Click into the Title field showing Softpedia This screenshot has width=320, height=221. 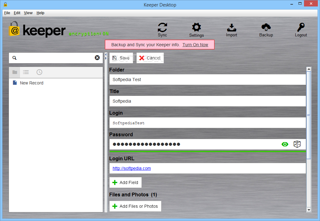pyautogui.click(x=208, y=101)
